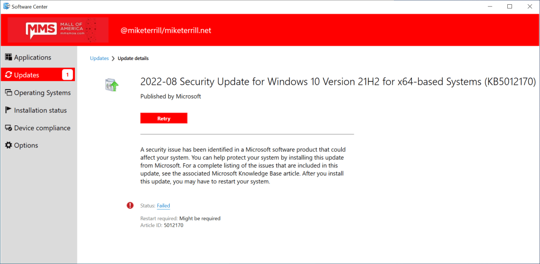Maximize the Software Center window
The width and height of the screenshot is (540, 264).
pos(509,6)
